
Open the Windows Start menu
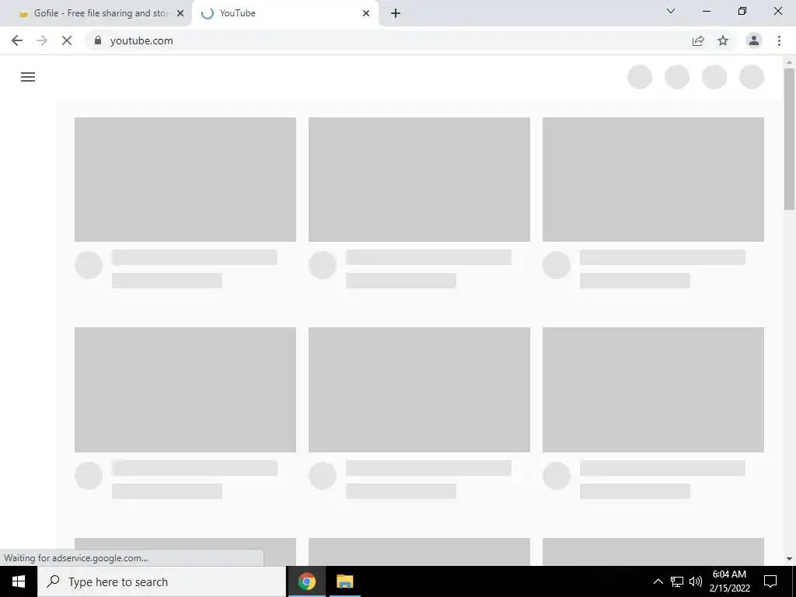coord(19,581)
